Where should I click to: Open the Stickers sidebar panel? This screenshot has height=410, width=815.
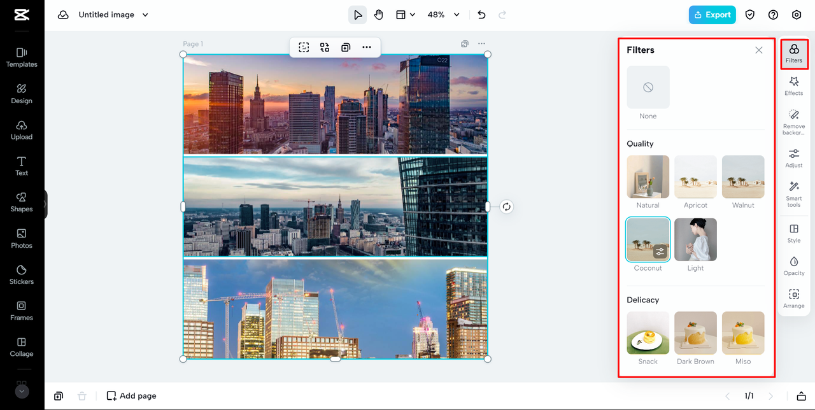click(x=22, y=274)
